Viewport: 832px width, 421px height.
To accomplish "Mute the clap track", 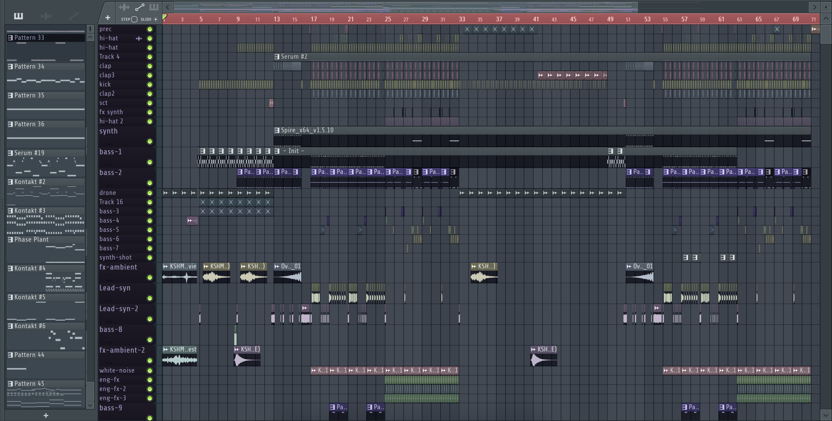I will pyautogui.click(x=150, y=66).
